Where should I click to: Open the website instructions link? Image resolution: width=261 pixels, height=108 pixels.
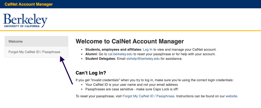231,96
